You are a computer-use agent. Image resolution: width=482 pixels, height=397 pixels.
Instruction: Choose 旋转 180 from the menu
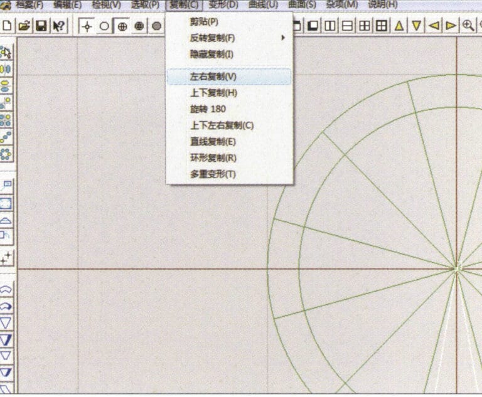tap(229, 109)
